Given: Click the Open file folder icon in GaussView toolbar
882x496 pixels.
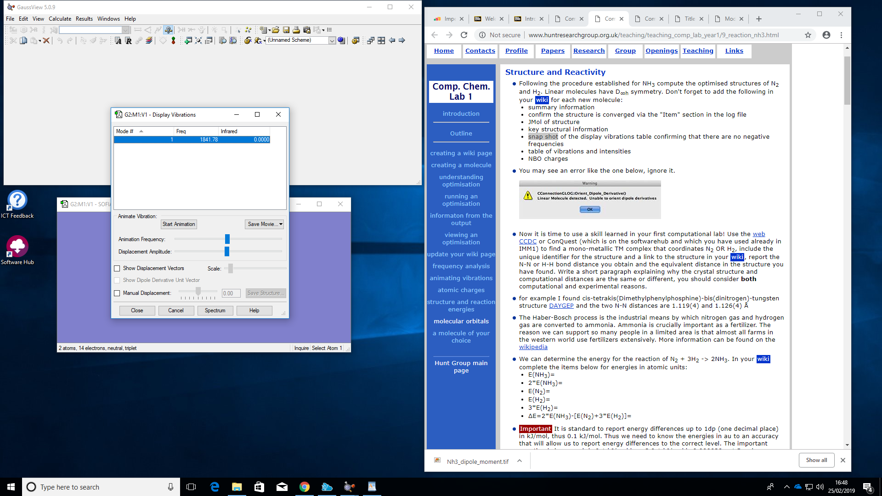Looking at the screenshot, I should coord(276,30).
